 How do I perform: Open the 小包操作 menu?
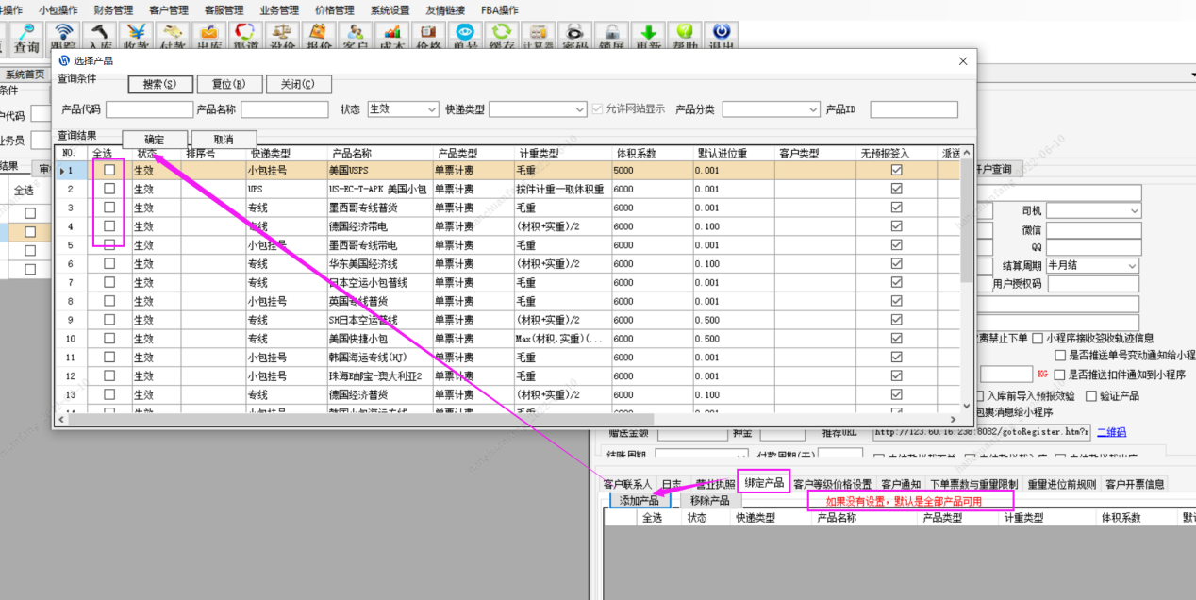tap(58, 10)
